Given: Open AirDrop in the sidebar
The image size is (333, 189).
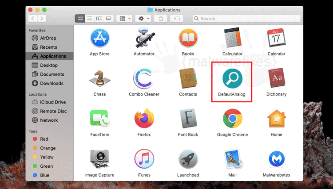Looking at the screenshot, I should [x=49, y=38].
